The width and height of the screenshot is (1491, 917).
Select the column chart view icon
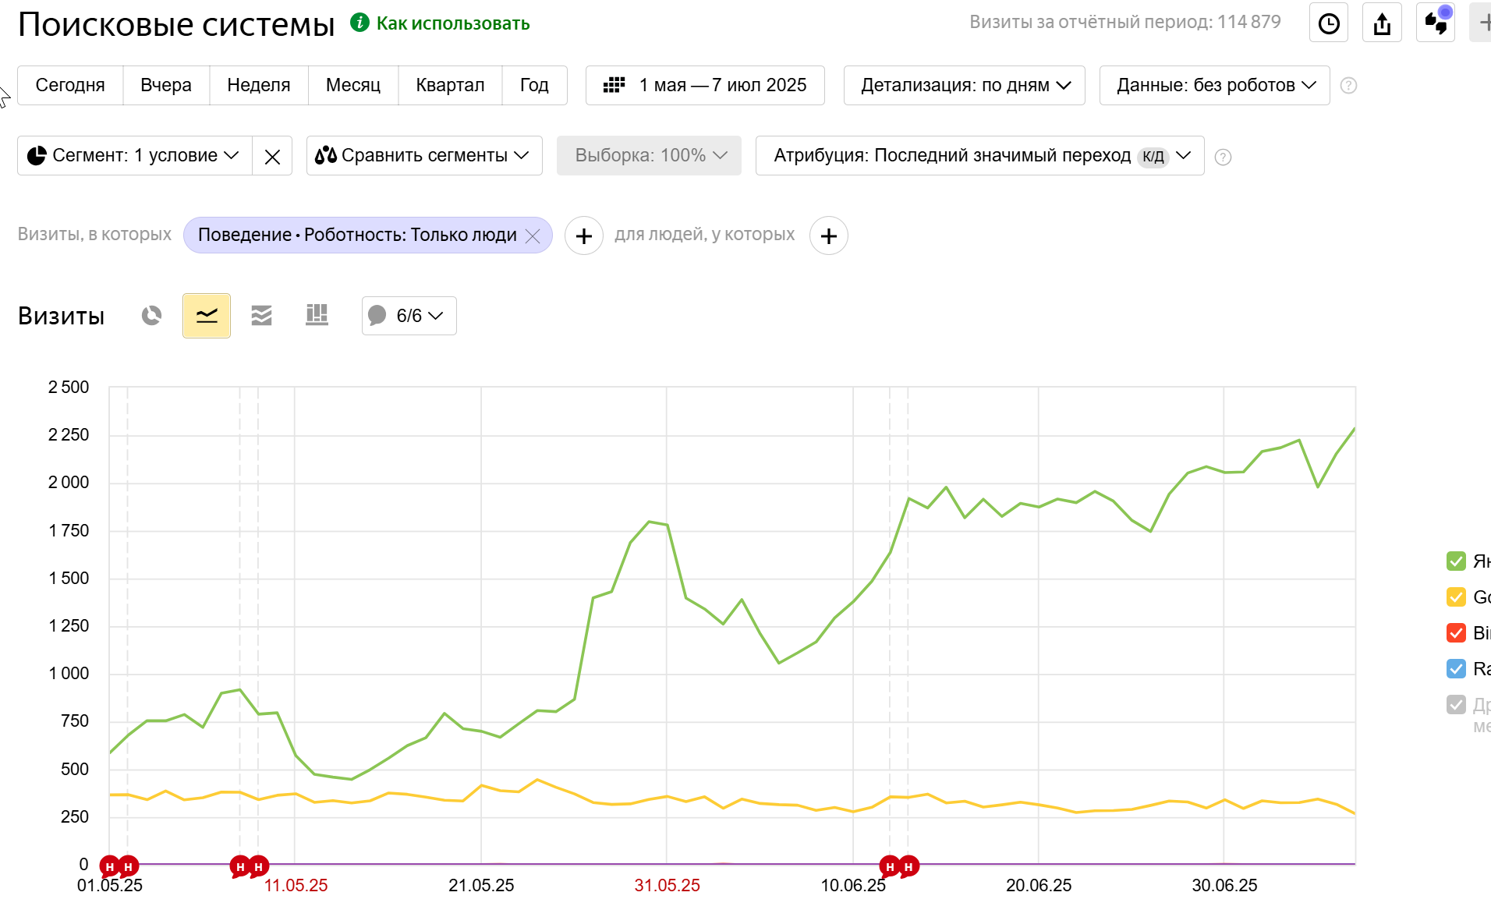(x=317, y=316)
